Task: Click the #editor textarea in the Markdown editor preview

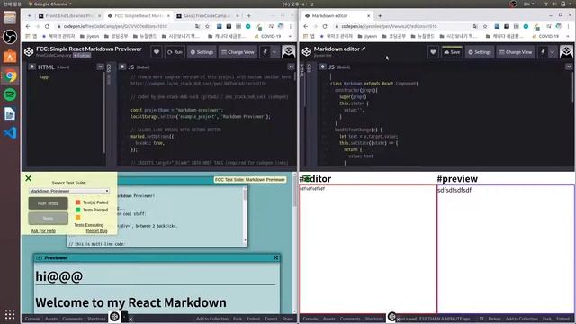Action: coord(368,249)
